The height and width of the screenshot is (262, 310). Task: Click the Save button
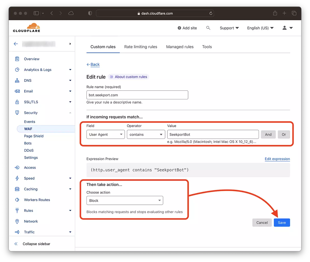282,223
